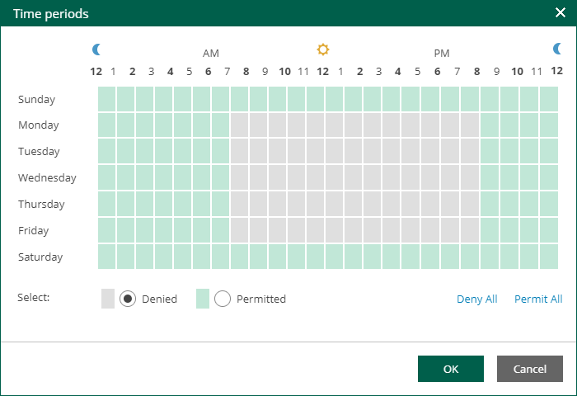Click the left midnight moon icon

click(x=97, y=49)
